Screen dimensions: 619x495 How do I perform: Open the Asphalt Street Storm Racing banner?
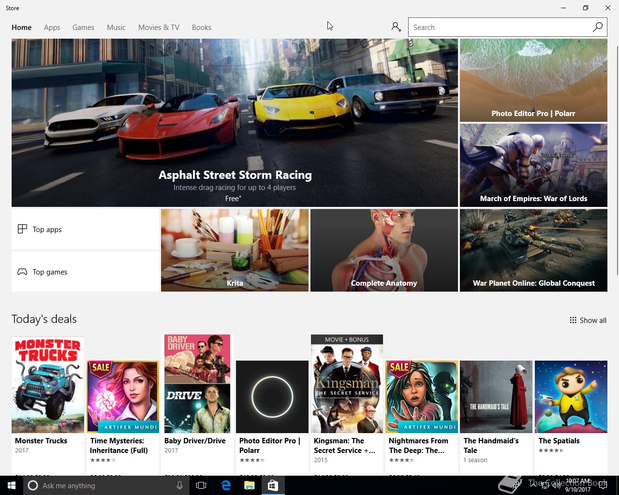tap(235, 123)
